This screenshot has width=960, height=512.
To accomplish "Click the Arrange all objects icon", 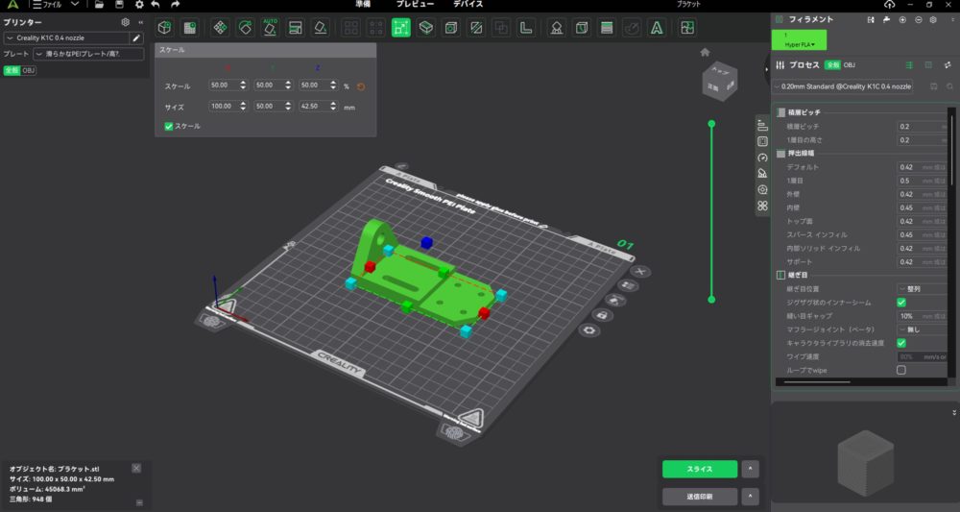I will [220, 28].
